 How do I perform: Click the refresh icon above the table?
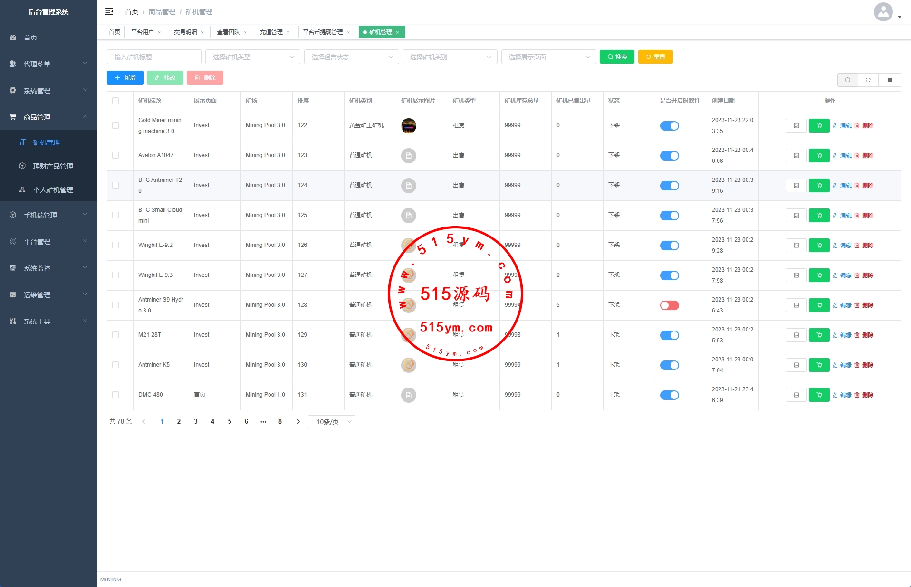(868, 80)
